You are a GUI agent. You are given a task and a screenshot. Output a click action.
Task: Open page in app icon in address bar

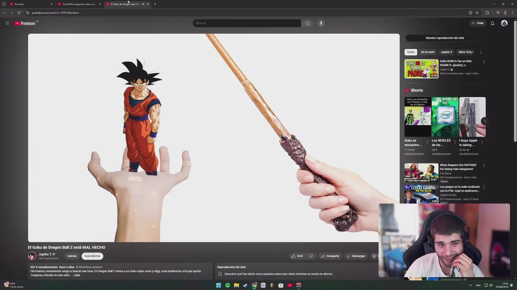coord(471,12)
